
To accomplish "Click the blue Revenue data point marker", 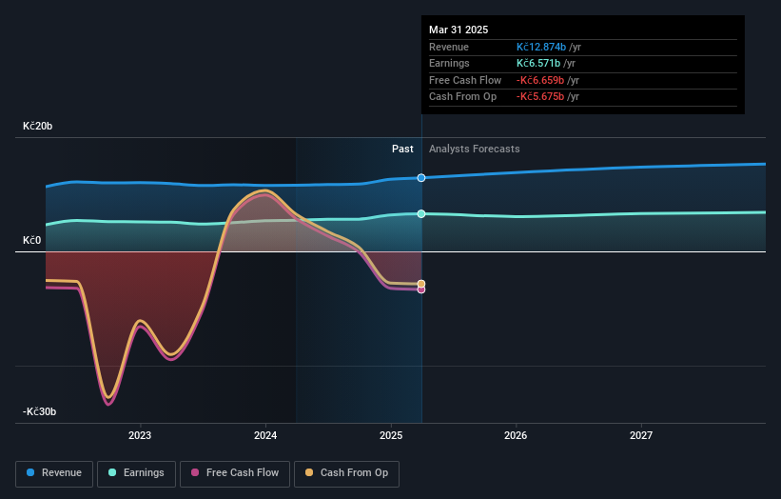I will [x=421, y=178].
